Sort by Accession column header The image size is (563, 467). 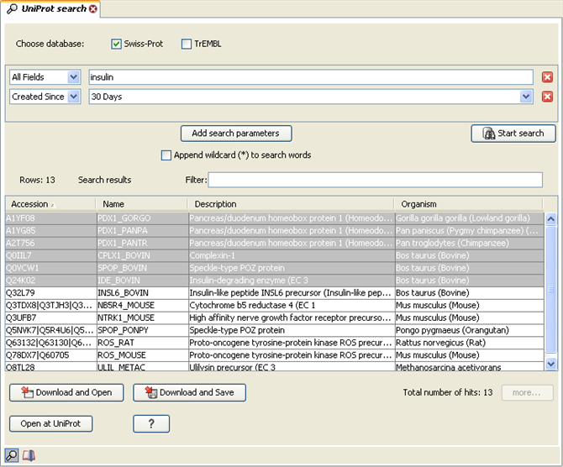(x=50, y=204)
